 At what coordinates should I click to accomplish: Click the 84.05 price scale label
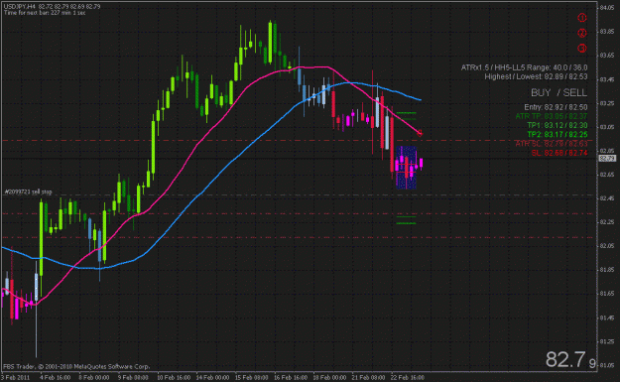click(x=606, y=8)
